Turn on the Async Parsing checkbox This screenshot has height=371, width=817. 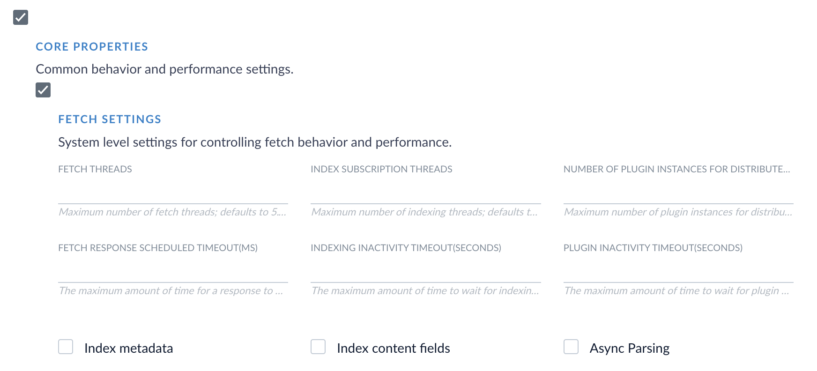point(571,347)
